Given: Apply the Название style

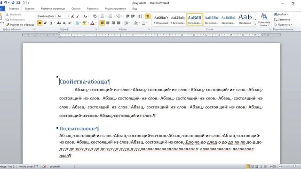Looking at the screenshot, I should [x=245, y=20].
